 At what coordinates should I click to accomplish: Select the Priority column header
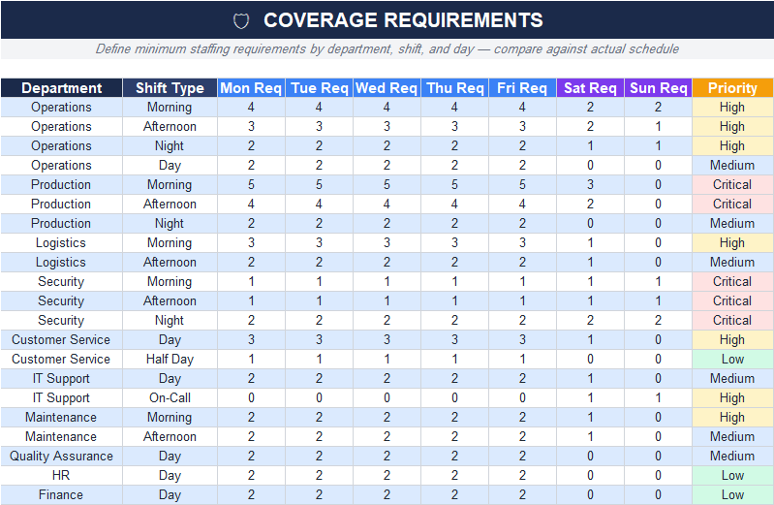coord(732,87)
